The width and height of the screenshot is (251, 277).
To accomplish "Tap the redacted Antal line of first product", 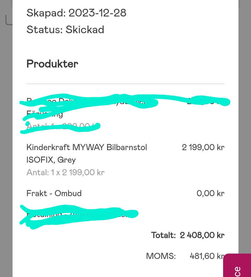I will (60, 127).
